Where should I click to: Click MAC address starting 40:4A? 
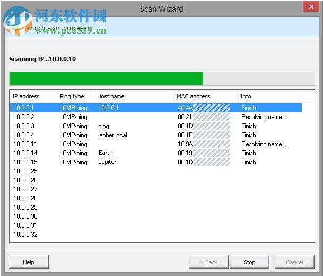[x=204, y=108]
